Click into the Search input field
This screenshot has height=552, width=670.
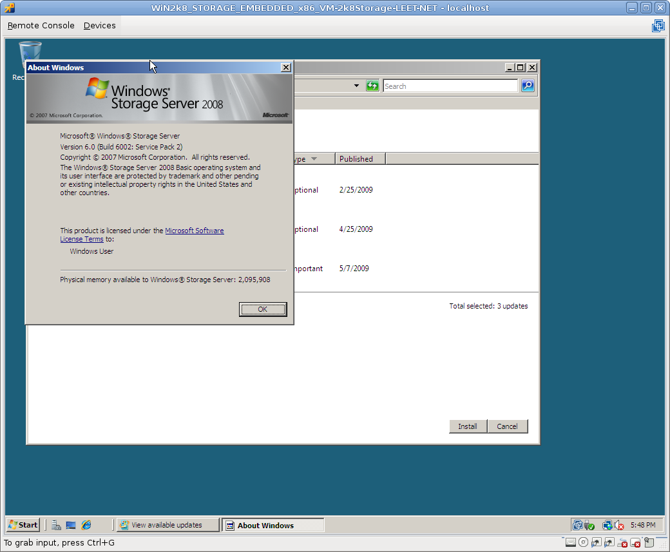click(x=450, y=86)
